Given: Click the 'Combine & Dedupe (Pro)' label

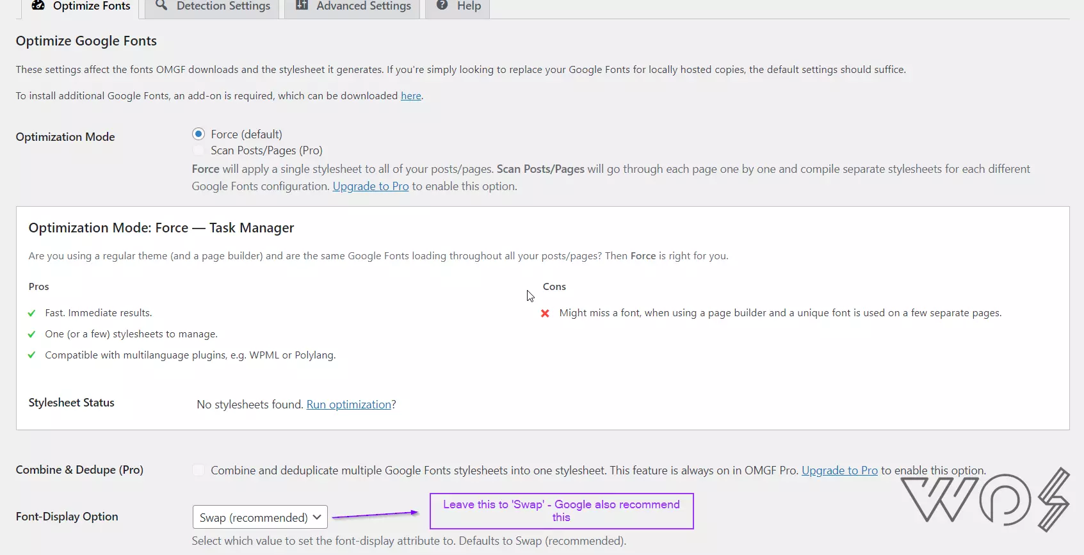Looking at the screenshot, I should (79, 470).
